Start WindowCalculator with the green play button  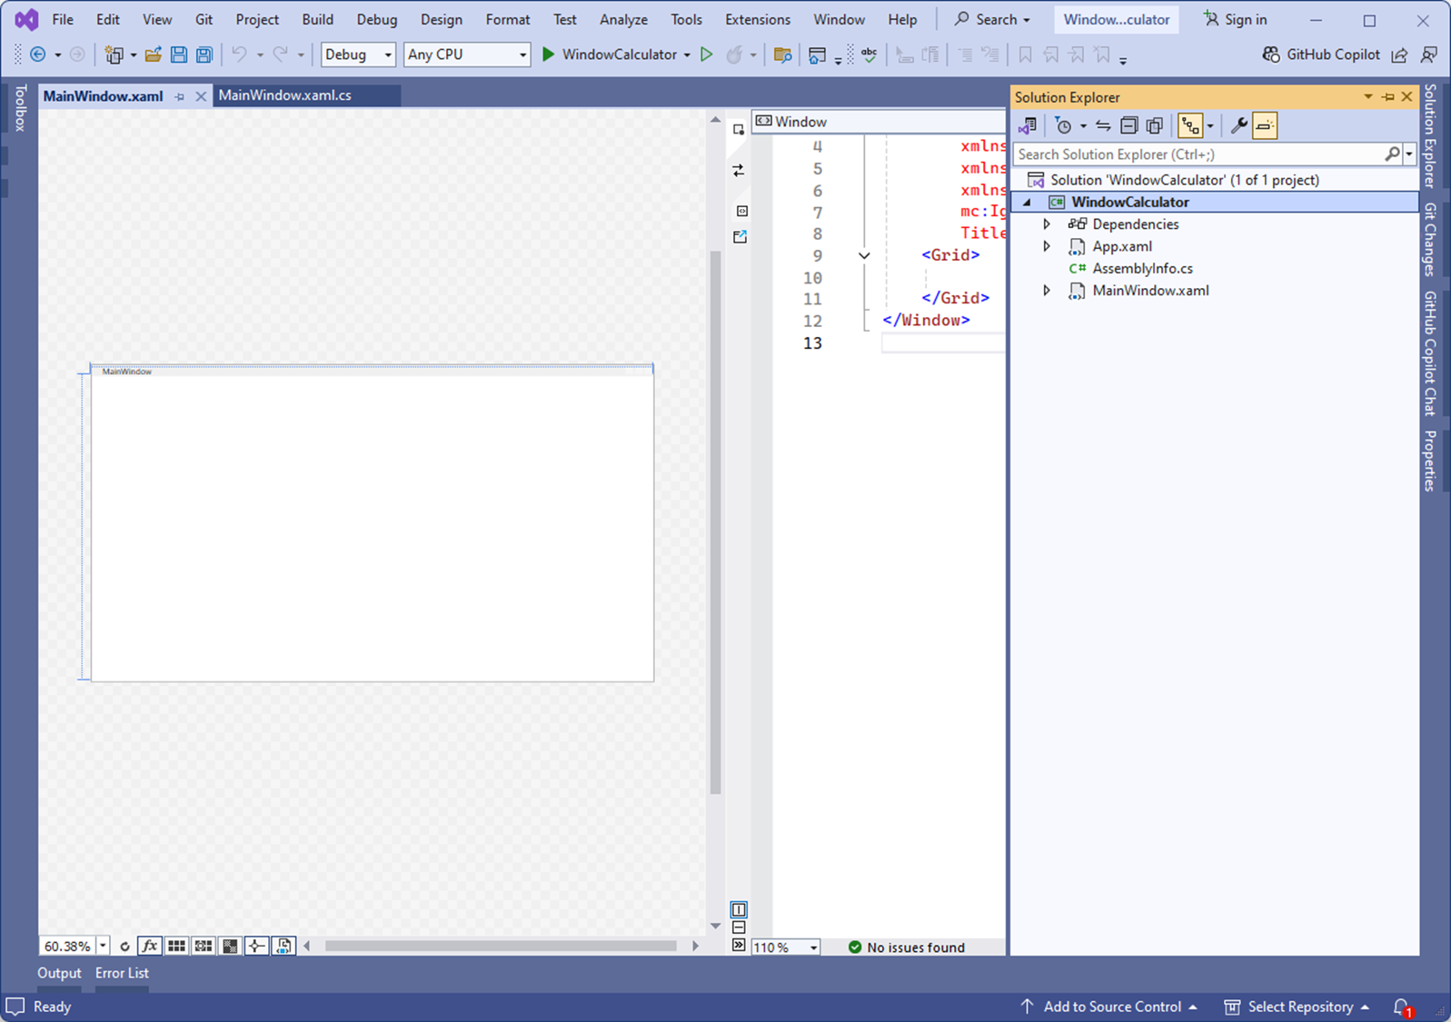548,55
